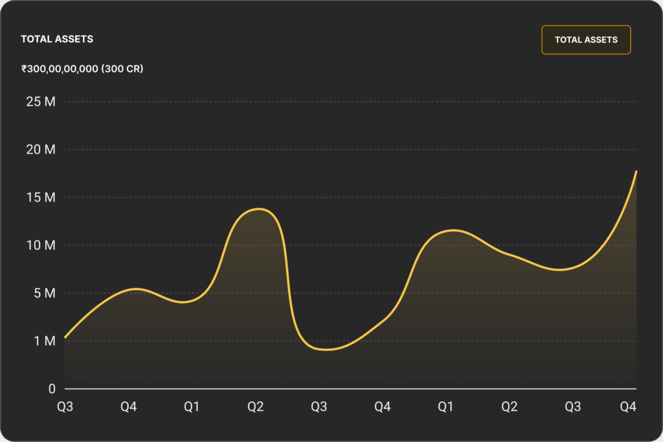Select the ₹300,00,00,000 (300 CR) value text
This screenshot has height=442, width=663.
pos(82,69)
